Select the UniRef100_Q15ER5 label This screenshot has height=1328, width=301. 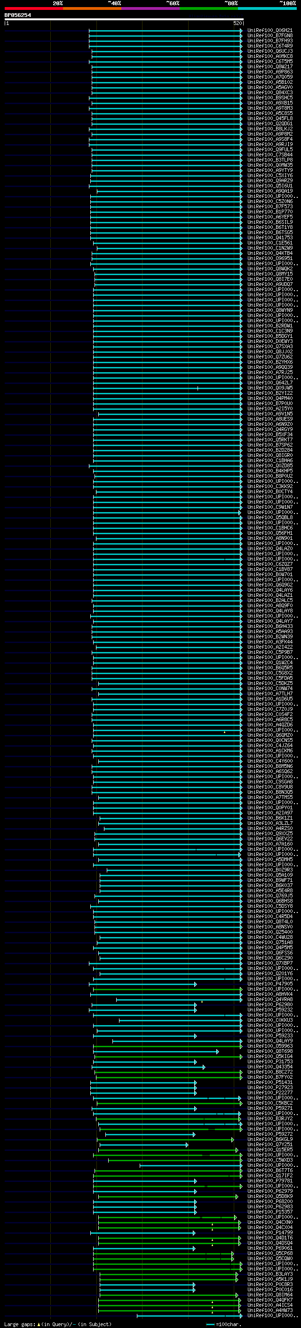[270, 1149]
